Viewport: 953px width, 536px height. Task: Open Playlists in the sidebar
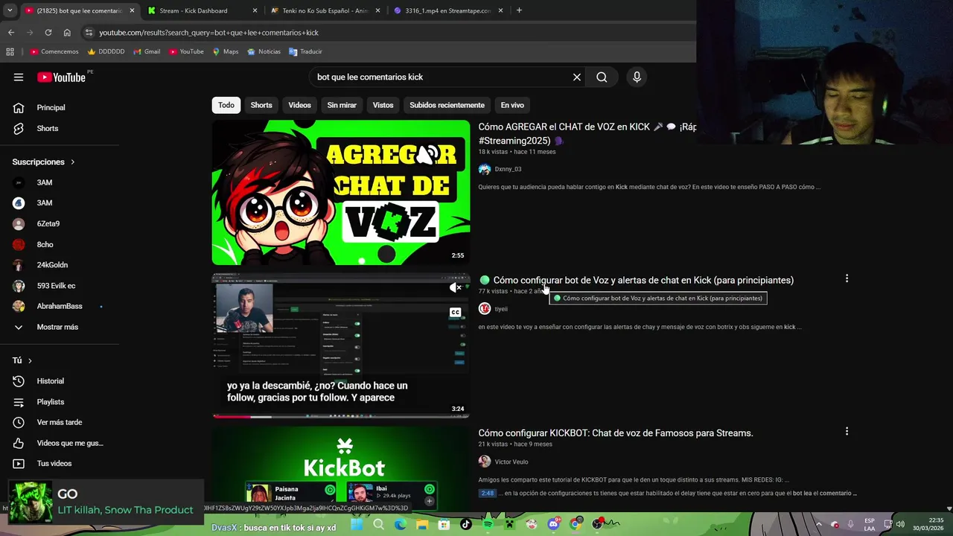(52, 402)
